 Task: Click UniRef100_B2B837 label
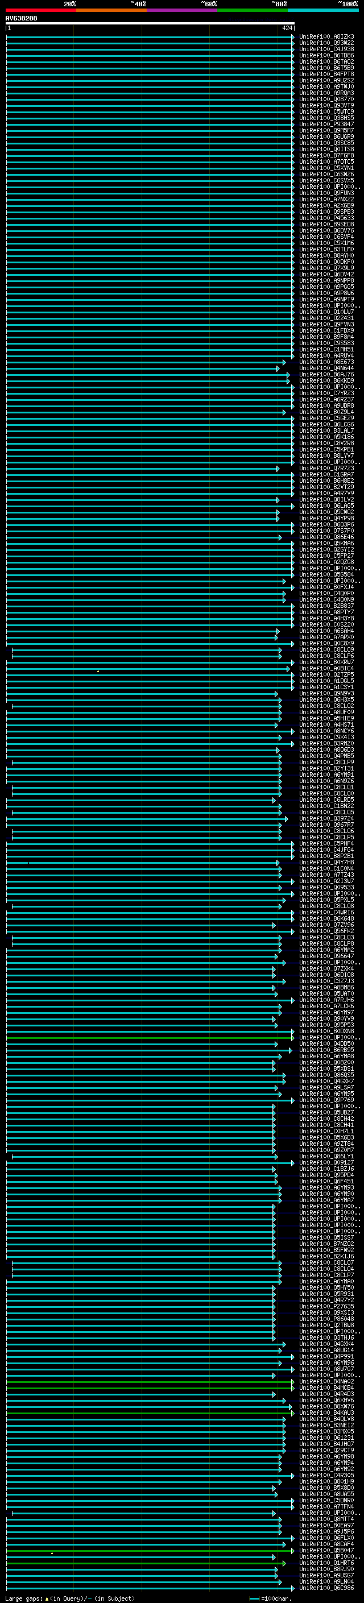tap(326, 606)
